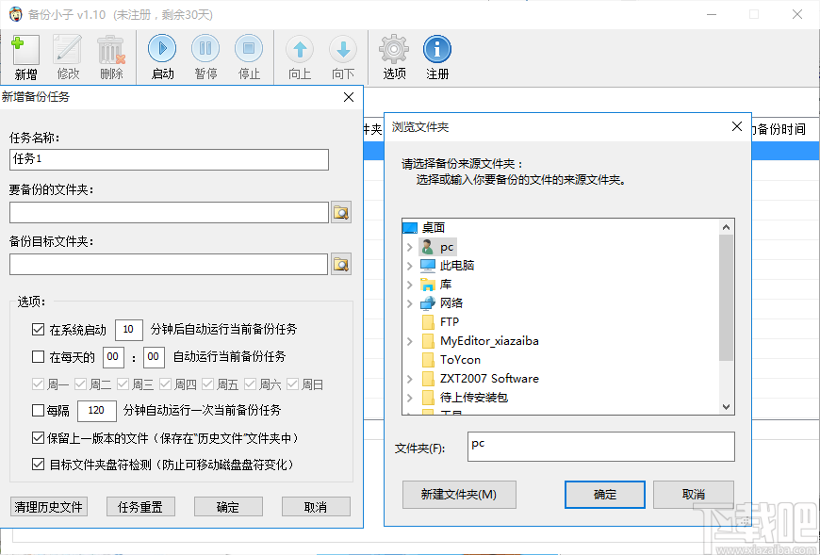Expand the pc node in the folder tree
Viewport: 820px width, 555px height.
[410, 247]
